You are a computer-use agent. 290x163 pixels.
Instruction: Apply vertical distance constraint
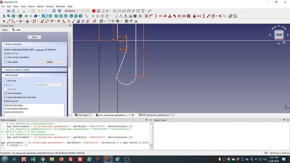(x=203, y=16)
